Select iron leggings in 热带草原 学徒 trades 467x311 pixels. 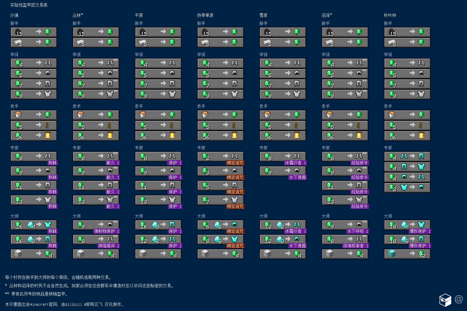[x=235, y=83]
